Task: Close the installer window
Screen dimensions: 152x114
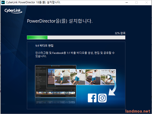Action: [146, 2]
